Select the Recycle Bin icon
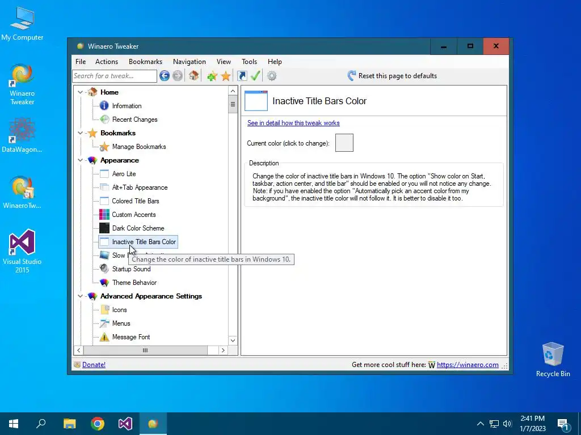Screen dimensions: 581x435 [x=553, y=359]
